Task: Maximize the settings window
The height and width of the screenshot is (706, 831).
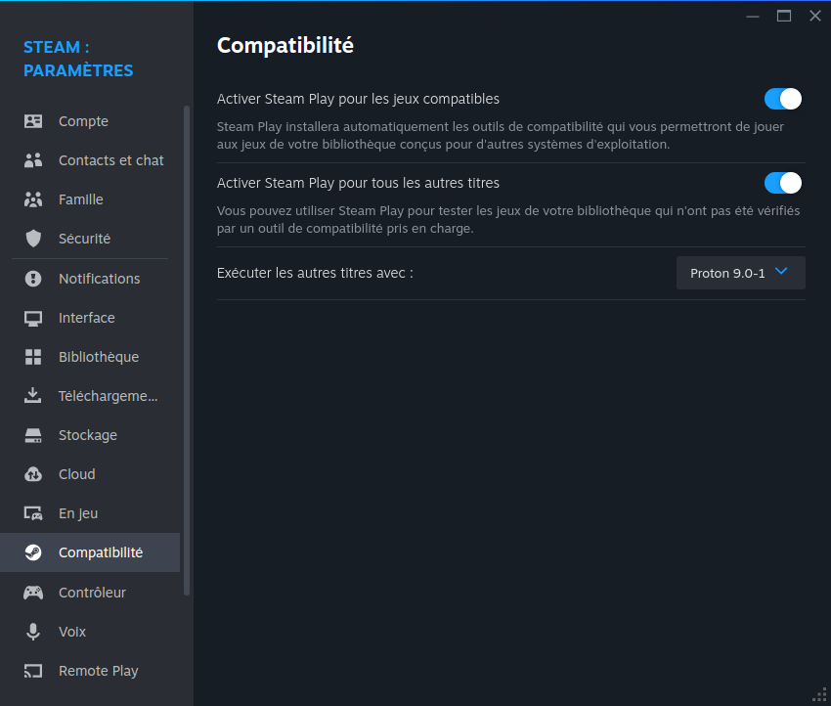Action: coord(784,17)
